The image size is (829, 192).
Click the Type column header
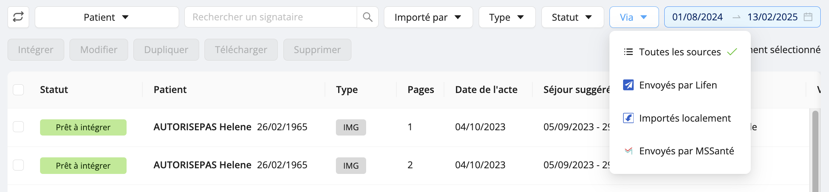(x=347, y=90)
